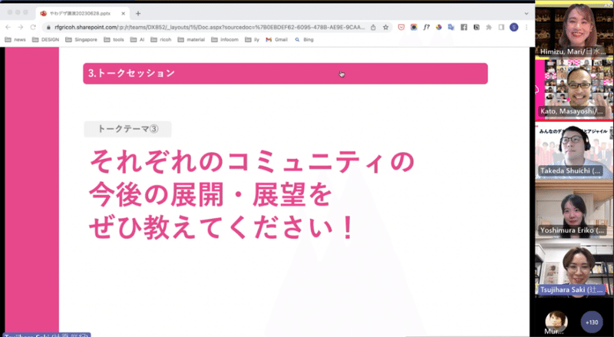The width and height of the screenshot is (614, 337).
Task: Select Kato, Masayoshi's video tile
Action: tap(574, 88)
